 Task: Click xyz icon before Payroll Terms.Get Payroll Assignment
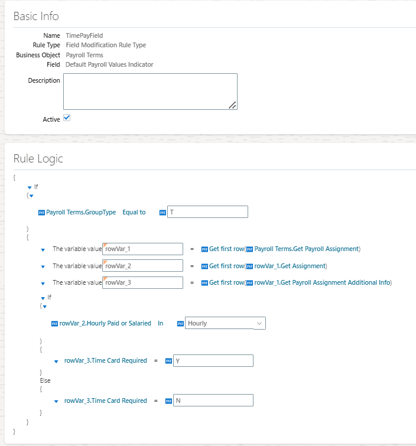pos(249,249)
